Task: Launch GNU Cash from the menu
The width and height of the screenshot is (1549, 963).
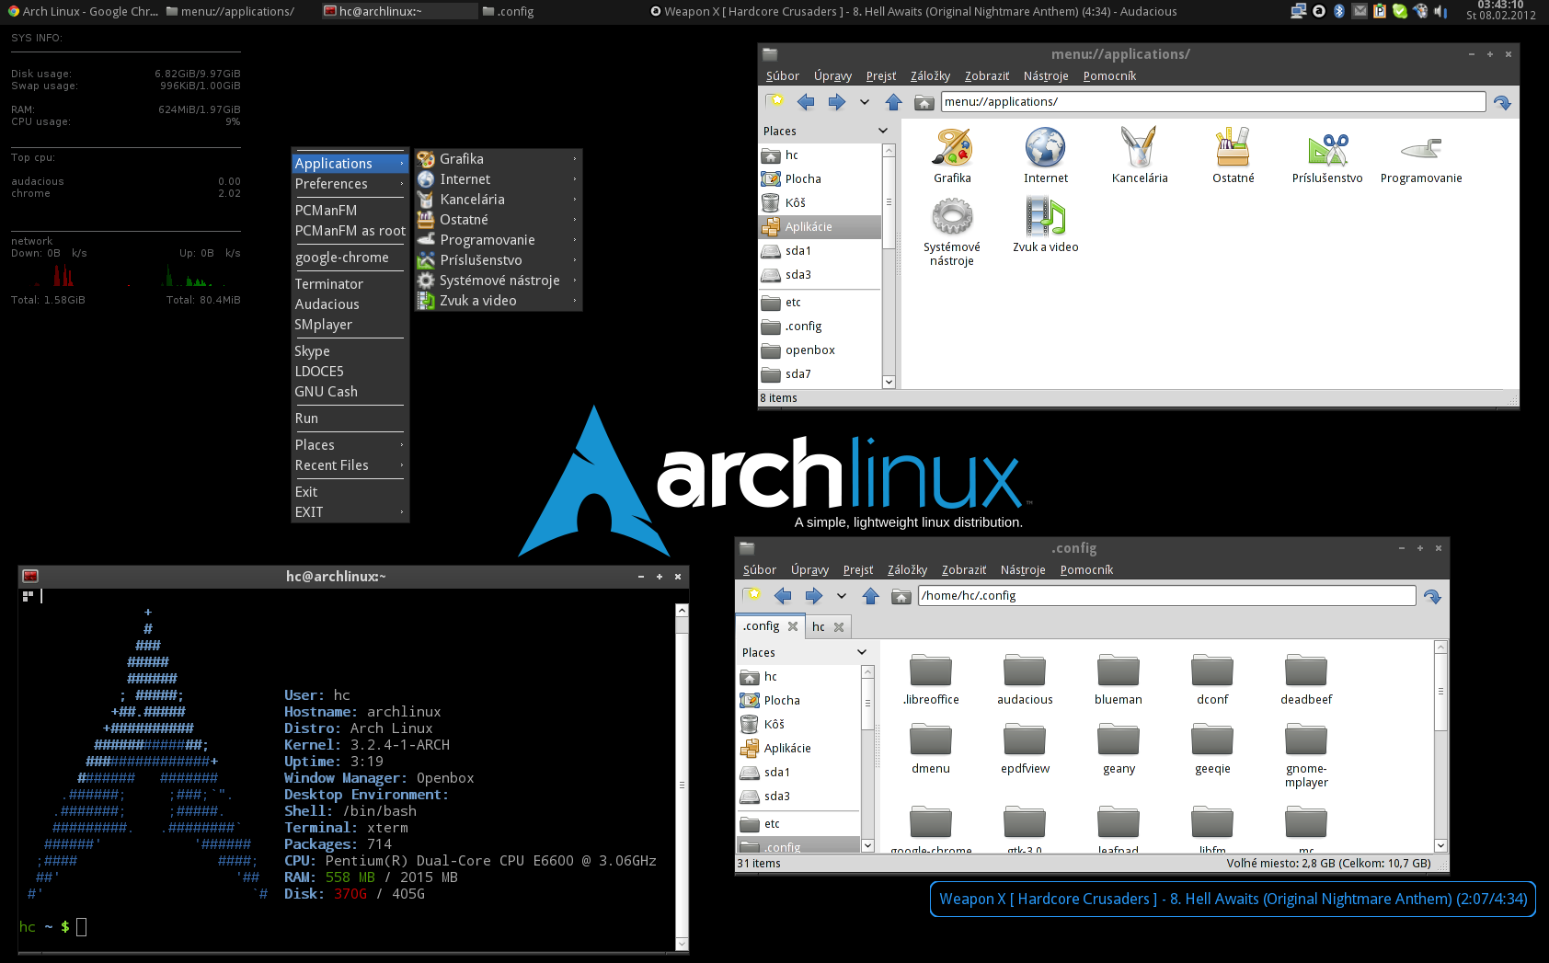Action: [x=349, y=392]
